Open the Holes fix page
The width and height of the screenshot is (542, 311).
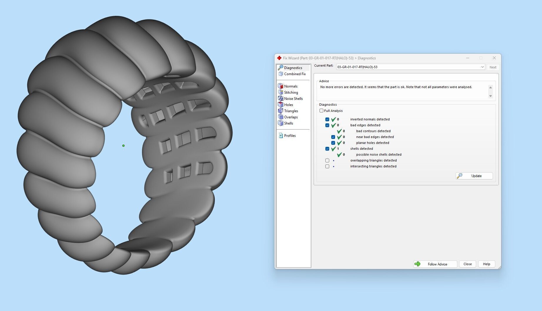[289, 105]
